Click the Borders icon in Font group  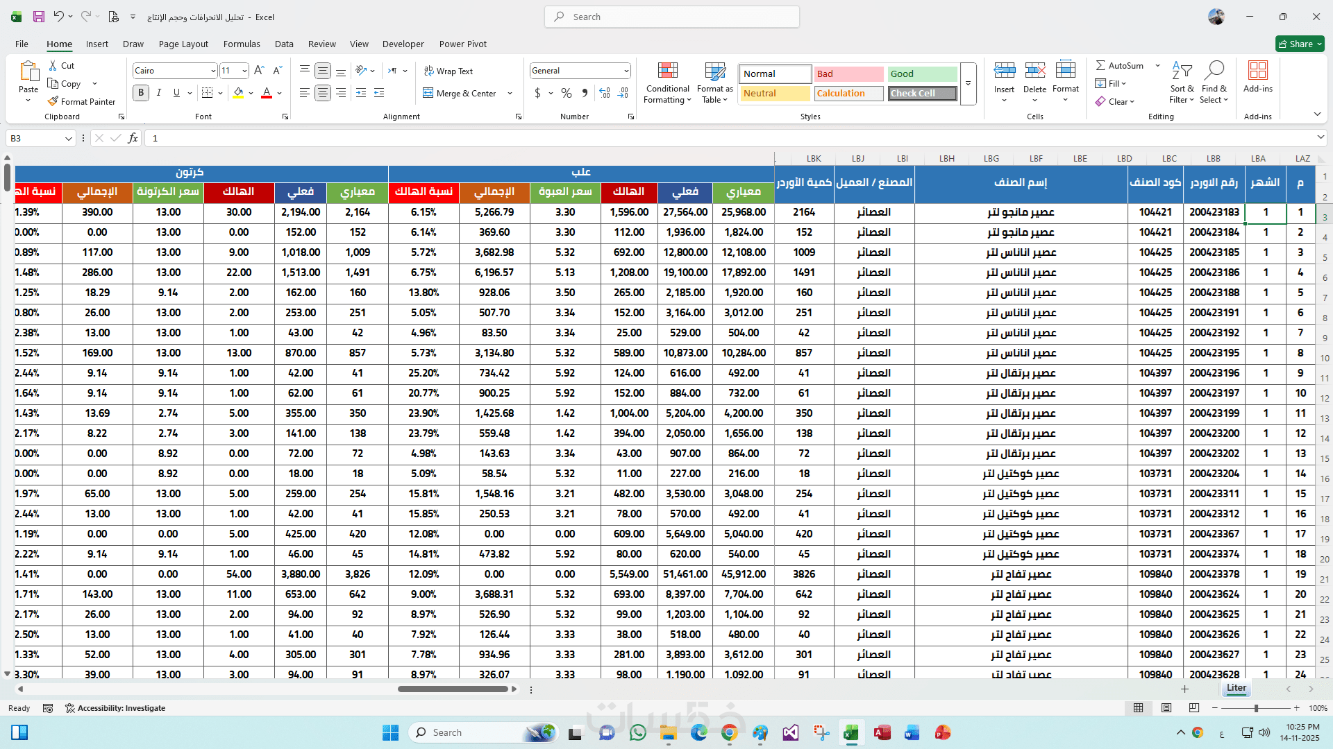click(207, 93)
